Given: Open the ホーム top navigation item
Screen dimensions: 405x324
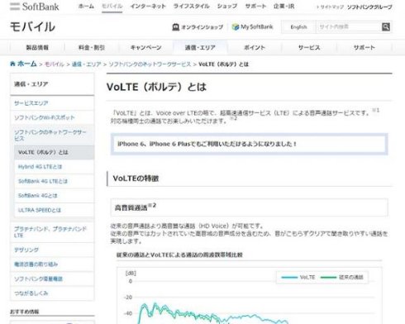Looking at the screenshot, I should tap(86, 7).
